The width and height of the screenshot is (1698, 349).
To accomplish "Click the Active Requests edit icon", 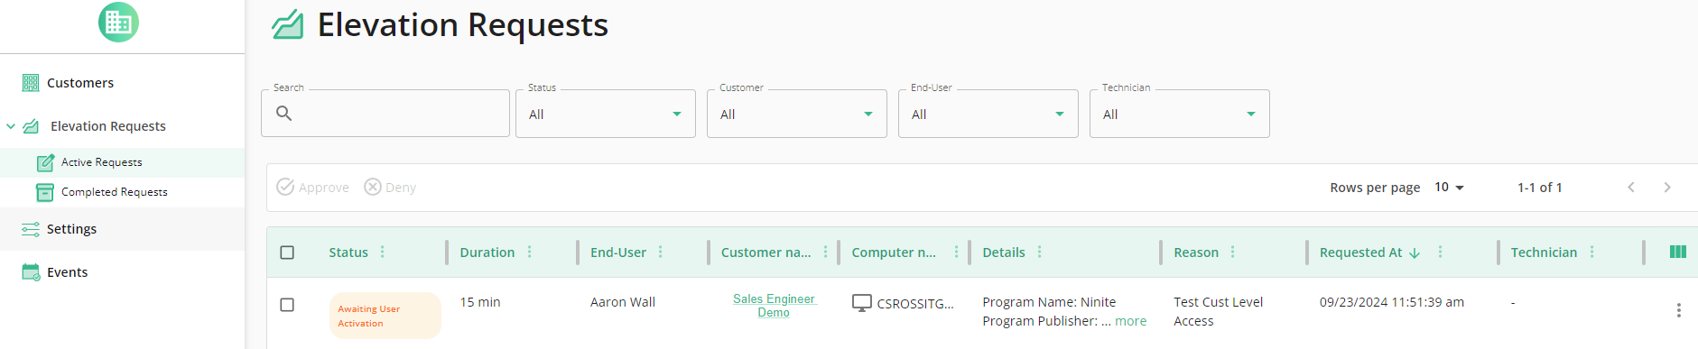I will tap(45, 162).
